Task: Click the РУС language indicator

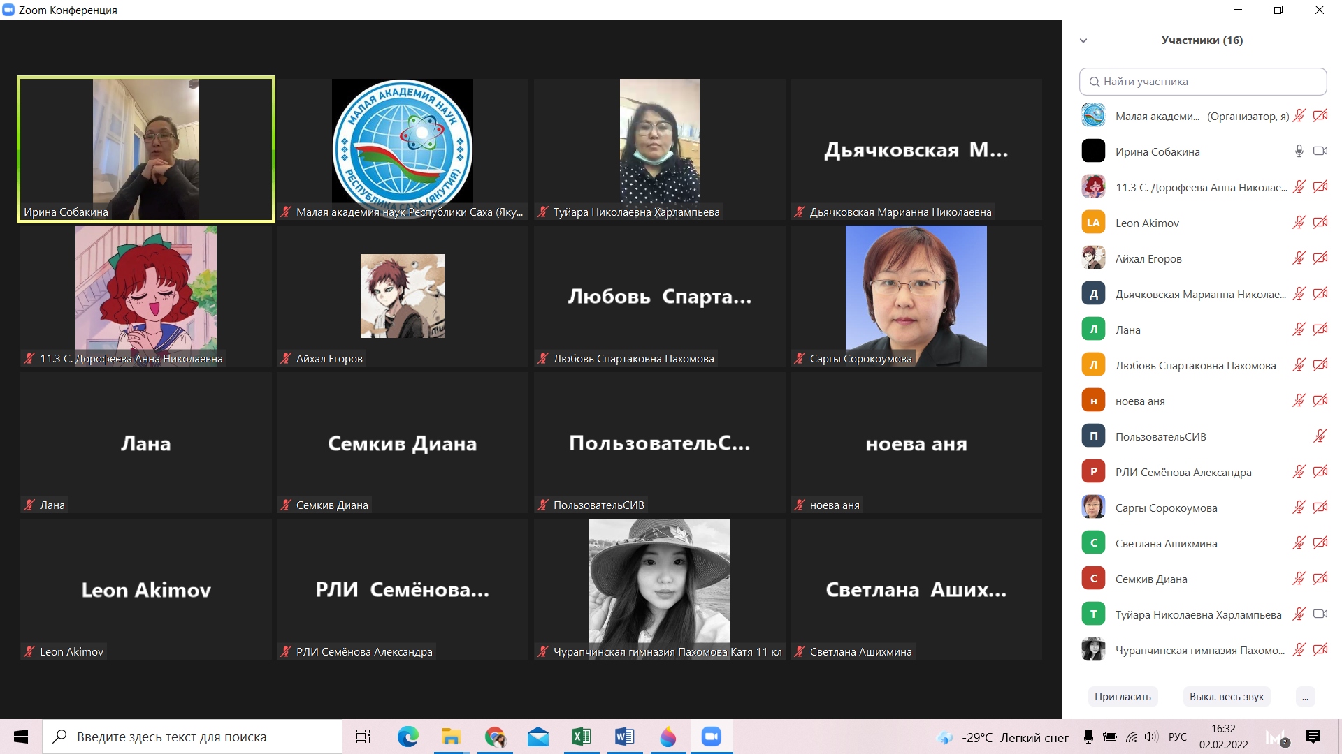Action: point(1177,737)
